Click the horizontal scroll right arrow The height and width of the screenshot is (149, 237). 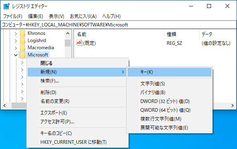[x=233, y=106]
